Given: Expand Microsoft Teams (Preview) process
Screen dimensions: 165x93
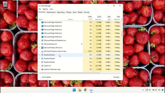Looking at the screenshot, I should pos(39,48).
